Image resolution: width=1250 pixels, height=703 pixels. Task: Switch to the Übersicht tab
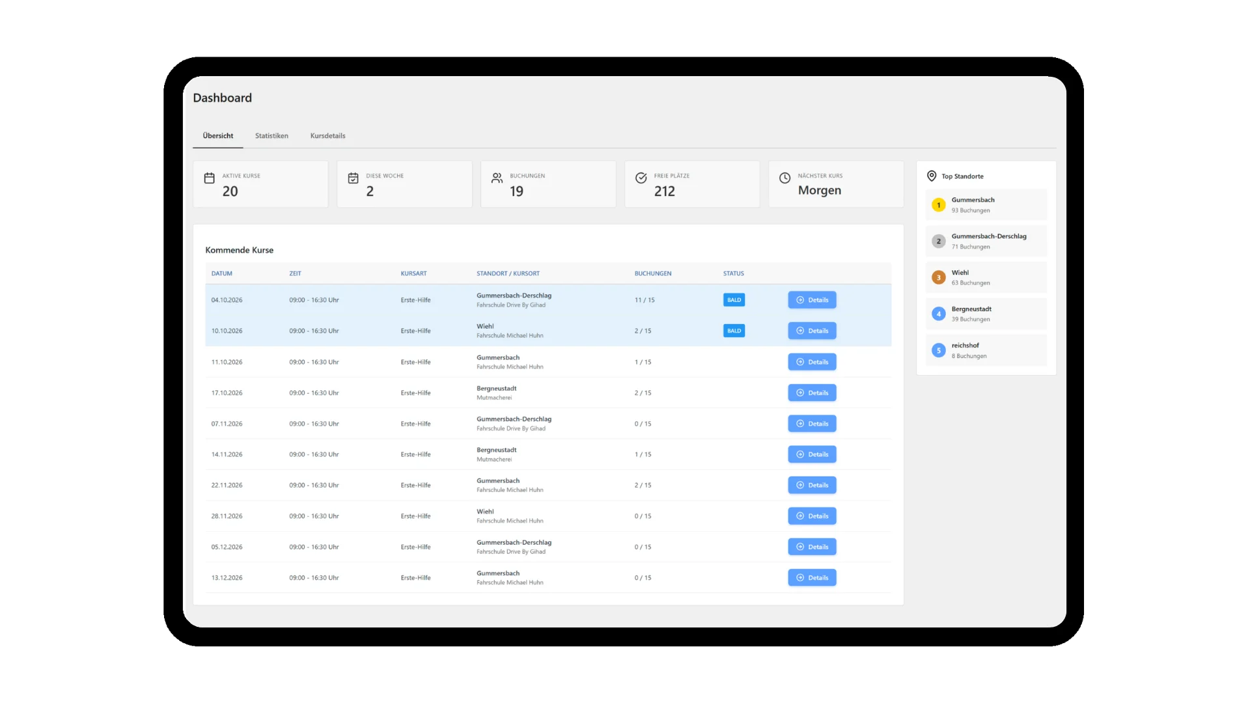[217, 135]
